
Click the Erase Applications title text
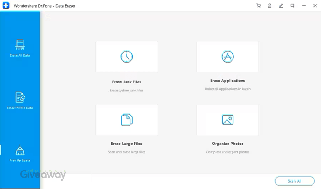click(x=228, y=81)
